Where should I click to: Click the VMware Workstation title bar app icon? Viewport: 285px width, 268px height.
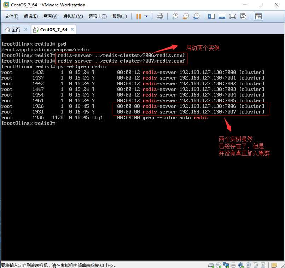tap(6, 5)
